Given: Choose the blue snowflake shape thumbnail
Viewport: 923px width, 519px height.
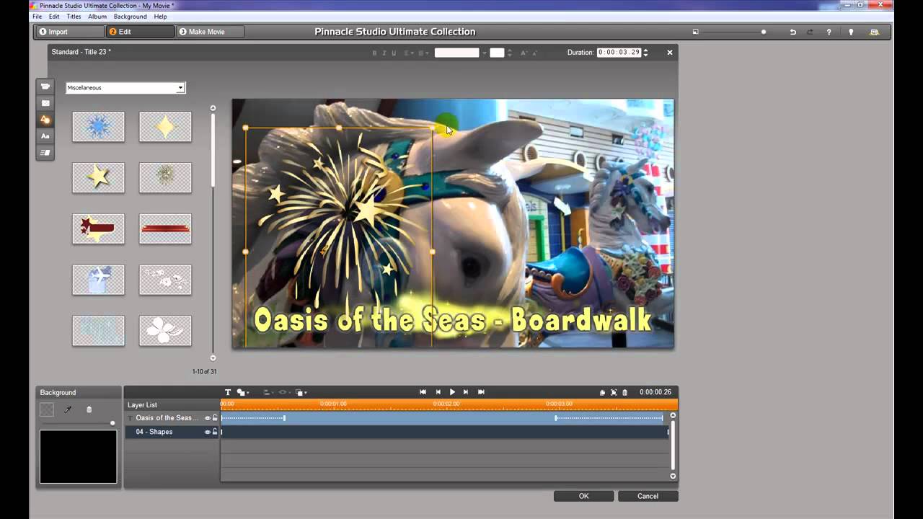Looking at the screenshot, I should point(98,127).
